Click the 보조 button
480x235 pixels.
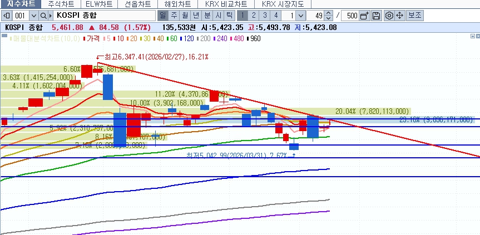[x=414, y=16]
